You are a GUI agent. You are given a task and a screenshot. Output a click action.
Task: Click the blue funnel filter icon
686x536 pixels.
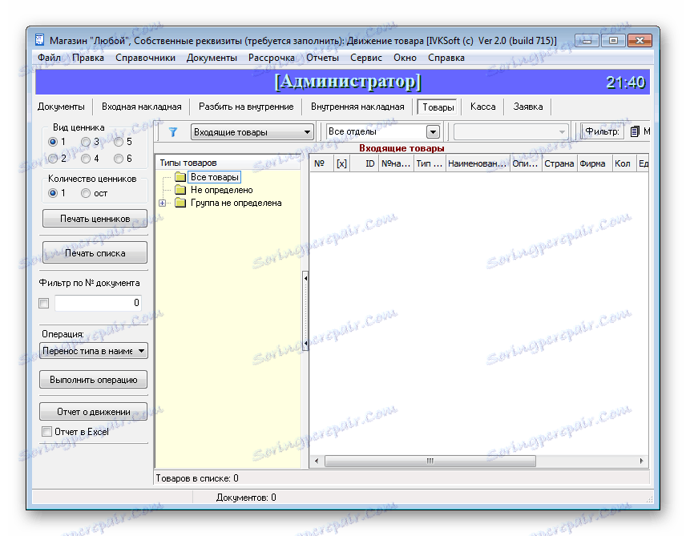coord(173,131)
